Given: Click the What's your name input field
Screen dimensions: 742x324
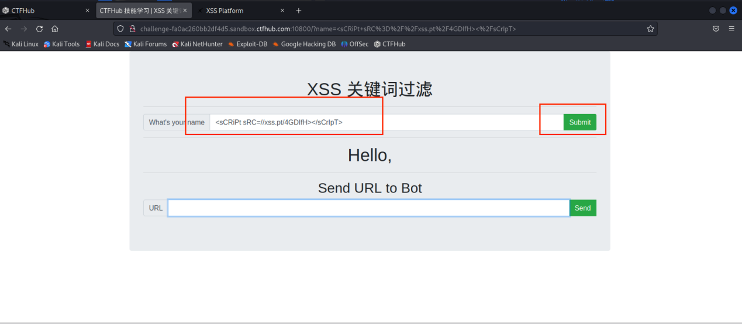Looking at the screenshot, I should [x=386, y=122].
